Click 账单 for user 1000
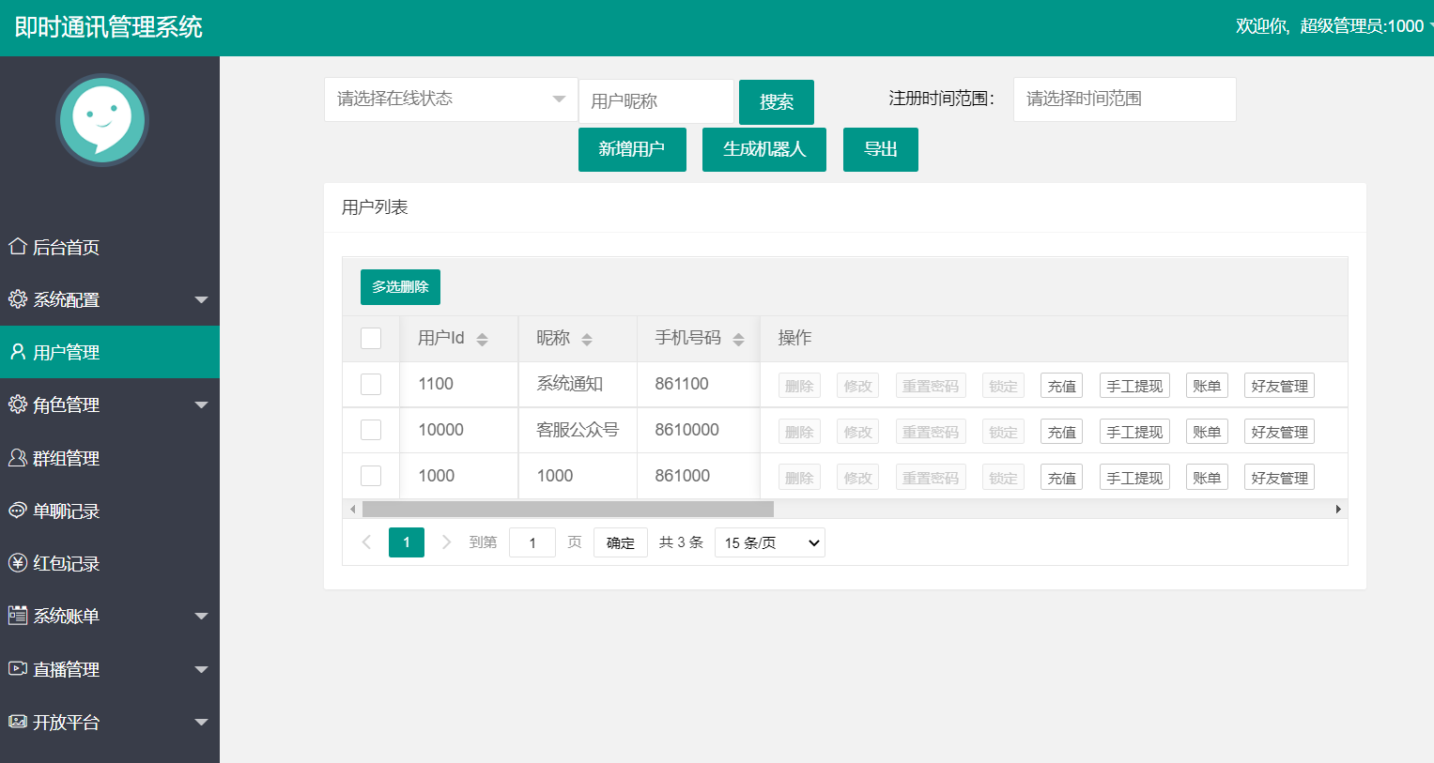 point(1207,478)
